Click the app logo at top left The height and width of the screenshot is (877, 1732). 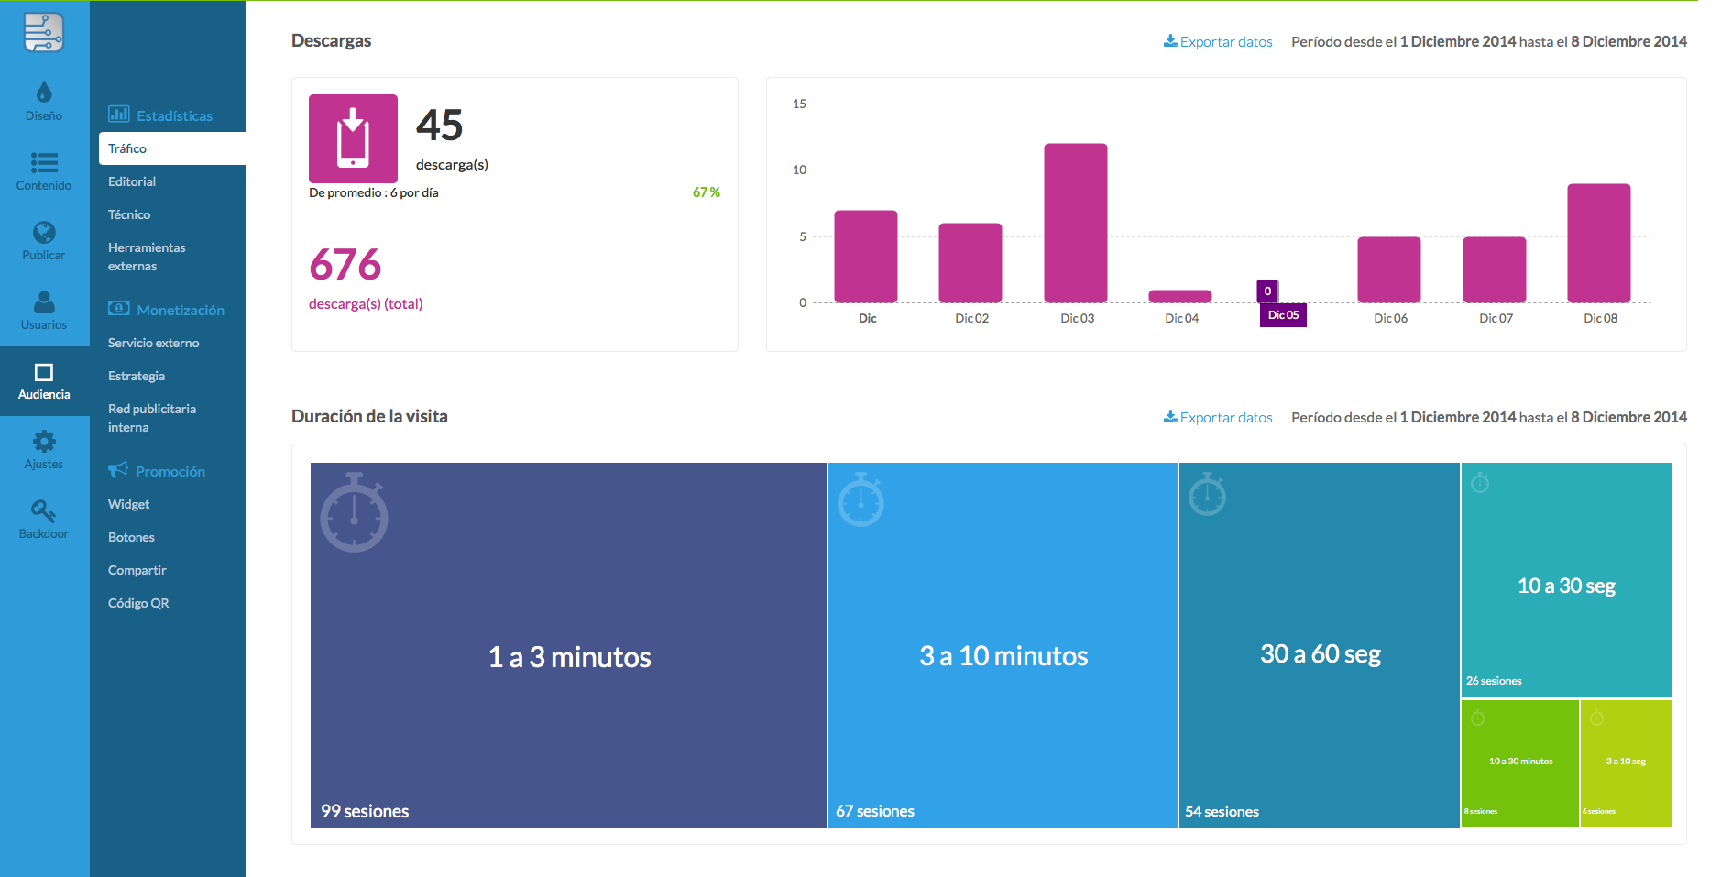(44, 33)
